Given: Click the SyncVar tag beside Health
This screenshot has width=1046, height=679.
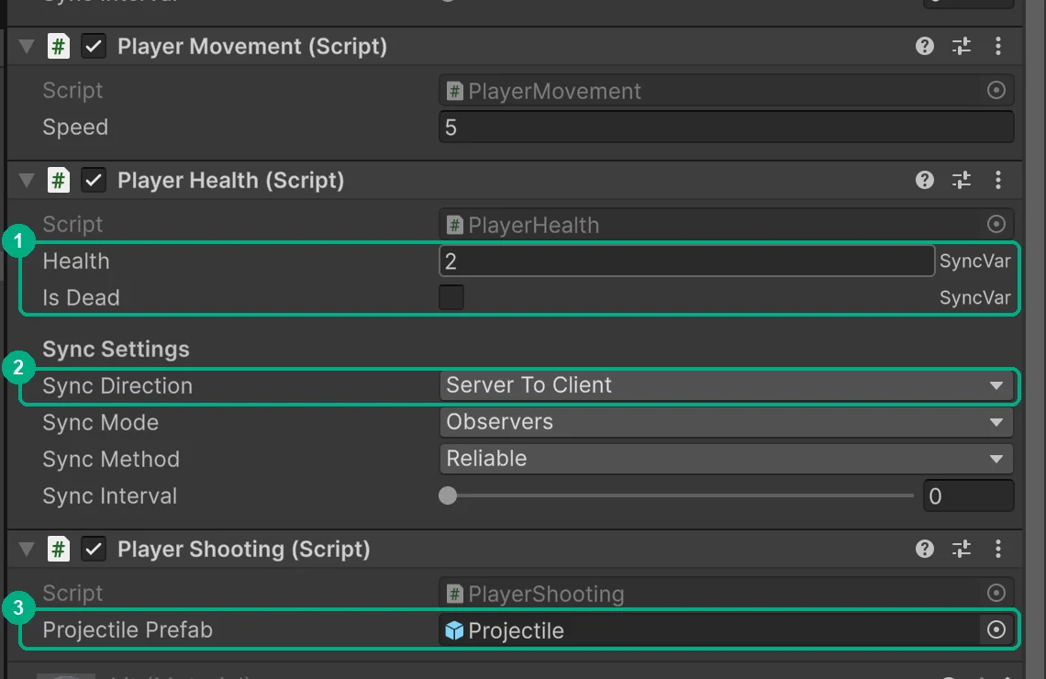Looking at the screenshot, I should (975, 261).
